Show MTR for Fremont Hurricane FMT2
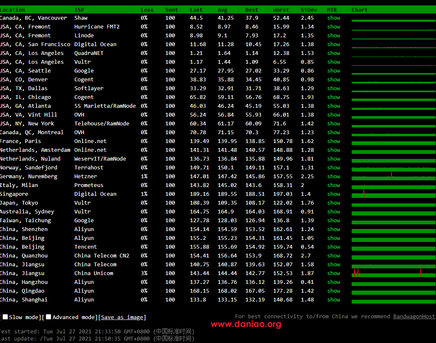This screenshot has height=343, width=436. [x=333, y=27]
